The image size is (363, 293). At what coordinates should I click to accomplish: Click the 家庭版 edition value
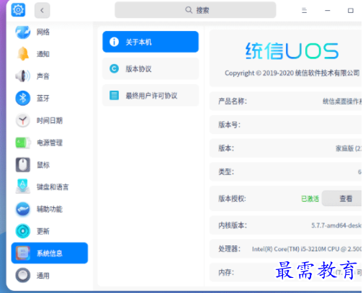click(x=349, y=148)
